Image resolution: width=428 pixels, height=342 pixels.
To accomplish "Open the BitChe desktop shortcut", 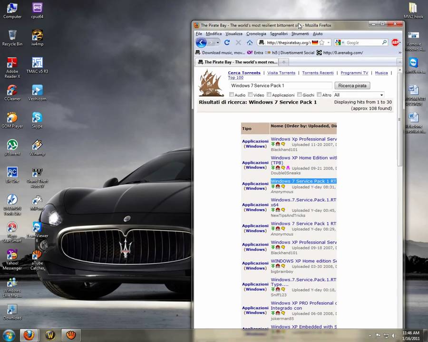I will coord(12,175).
